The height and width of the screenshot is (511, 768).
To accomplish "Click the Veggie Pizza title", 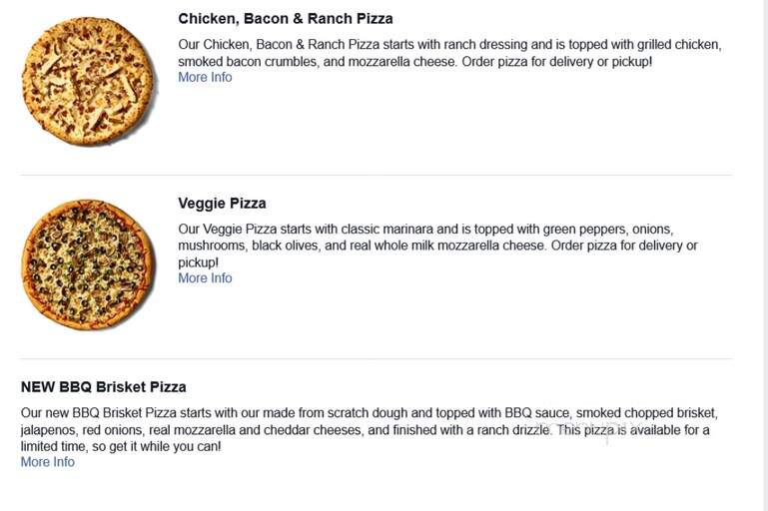I will [222, 204].
